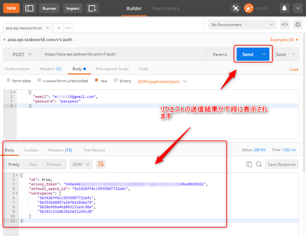Open the request Headers (1) tab
Screen dimensions: 306x236
50,69
